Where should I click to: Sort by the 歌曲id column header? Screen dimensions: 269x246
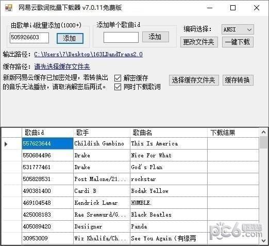tap(47, 133)
